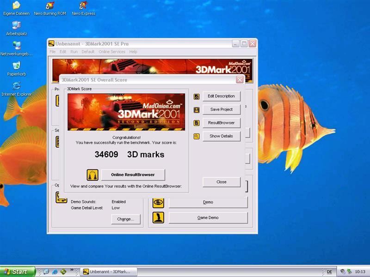Click the eye icon beside Demo
The image size is (370, 277).
[x=158, y=202]
